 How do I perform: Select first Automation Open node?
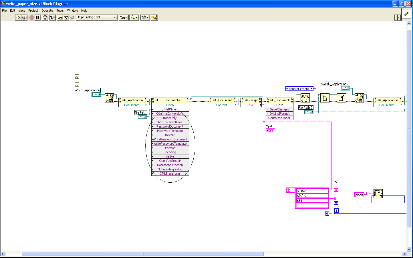[x=110, y=98]
